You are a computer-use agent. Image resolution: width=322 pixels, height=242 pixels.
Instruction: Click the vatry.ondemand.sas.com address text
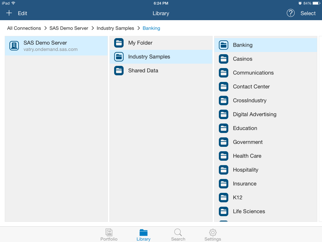tap(51, 49)
